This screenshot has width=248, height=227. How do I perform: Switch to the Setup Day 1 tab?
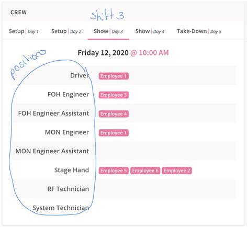click(24, 31)
